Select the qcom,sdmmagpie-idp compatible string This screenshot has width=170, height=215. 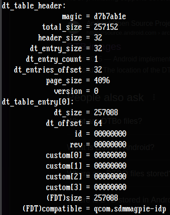click(x=130, y=209)
